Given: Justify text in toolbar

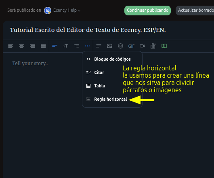Looking at the screenshot, I should pos(43,46).
